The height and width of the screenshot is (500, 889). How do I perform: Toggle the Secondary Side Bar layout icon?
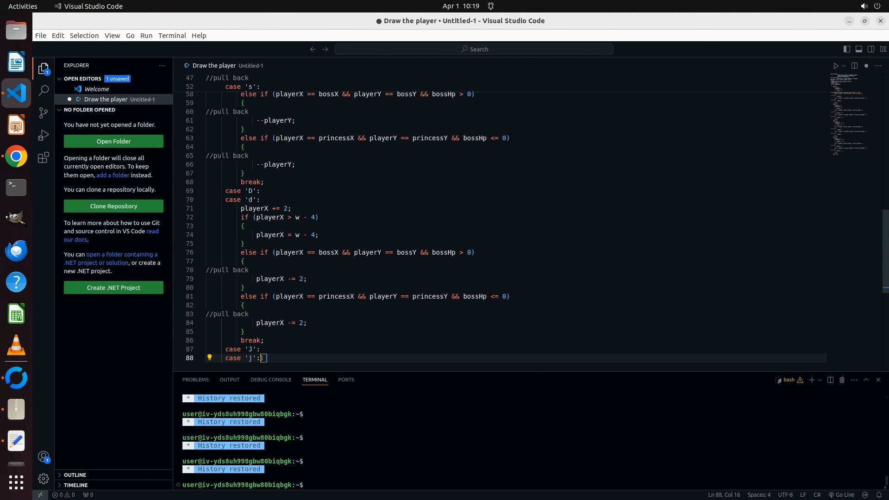tap(870, 49)
